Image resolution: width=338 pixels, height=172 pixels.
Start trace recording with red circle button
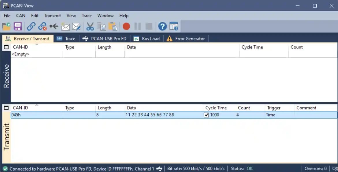tap(126, 27)
